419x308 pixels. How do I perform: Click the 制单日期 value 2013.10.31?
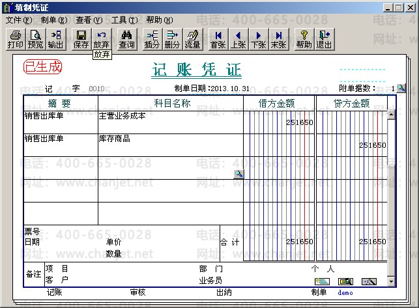(x=230, y=89)
